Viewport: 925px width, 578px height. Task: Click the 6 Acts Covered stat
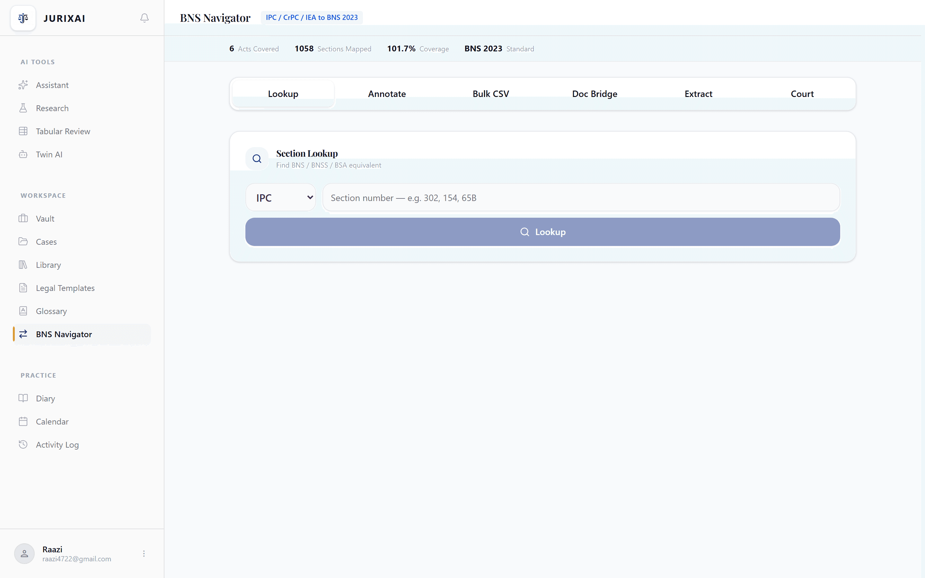pyautogui.click(x=254, y=48)
